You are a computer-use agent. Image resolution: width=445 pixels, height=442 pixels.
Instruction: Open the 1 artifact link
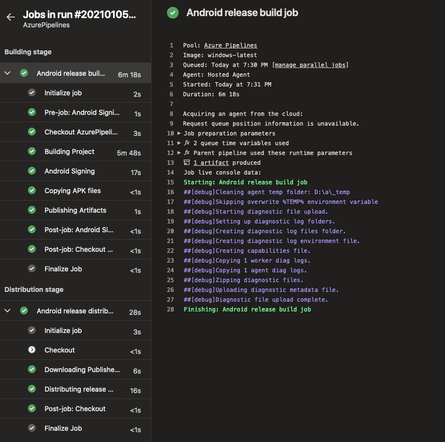[212, 163]
